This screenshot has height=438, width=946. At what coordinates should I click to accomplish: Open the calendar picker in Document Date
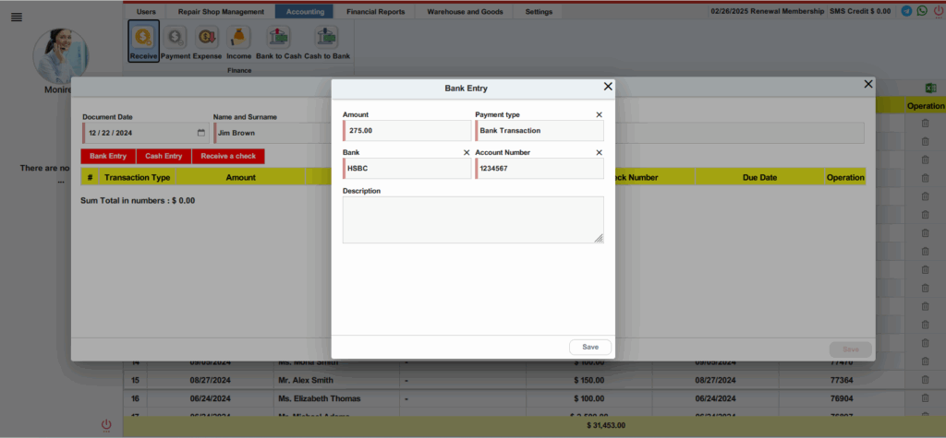200,133
